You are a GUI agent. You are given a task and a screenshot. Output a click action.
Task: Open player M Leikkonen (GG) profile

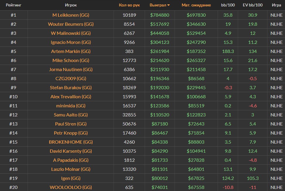(70, 15)
